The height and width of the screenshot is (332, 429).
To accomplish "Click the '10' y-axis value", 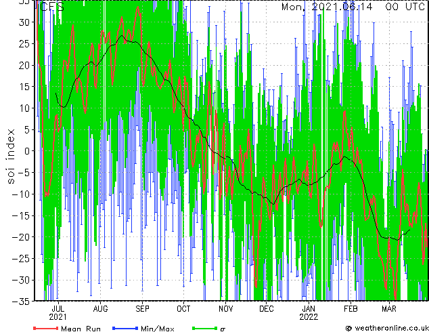I will (24, 108).
